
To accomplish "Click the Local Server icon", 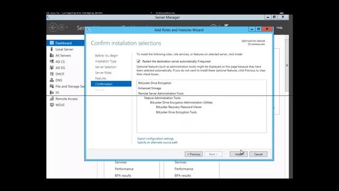I will point(52,49).
